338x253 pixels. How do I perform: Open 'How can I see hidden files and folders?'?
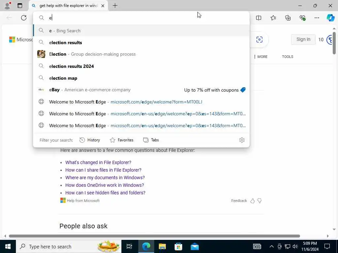(x=105, y=192)
